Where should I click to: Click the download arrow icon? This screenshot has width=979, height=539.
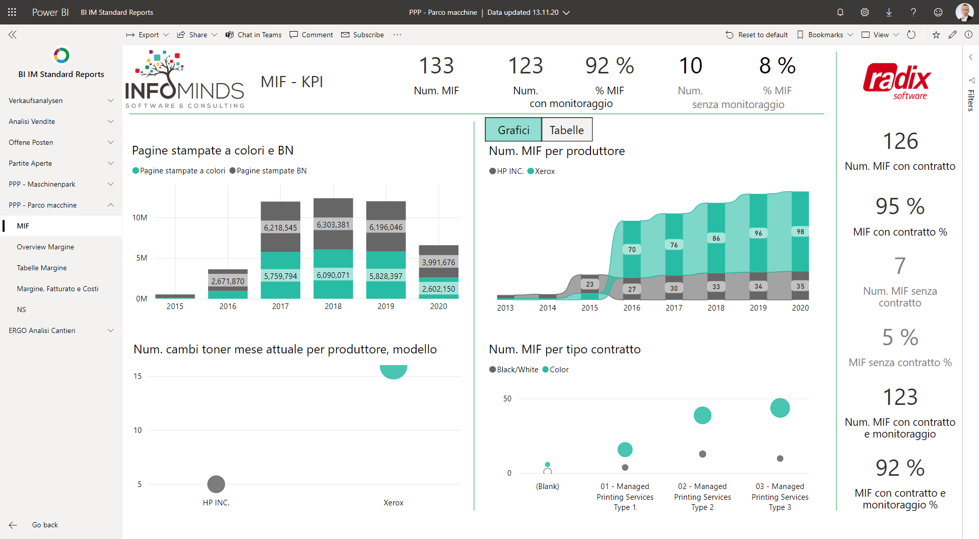pyautogui.click(x=889, y=12)
